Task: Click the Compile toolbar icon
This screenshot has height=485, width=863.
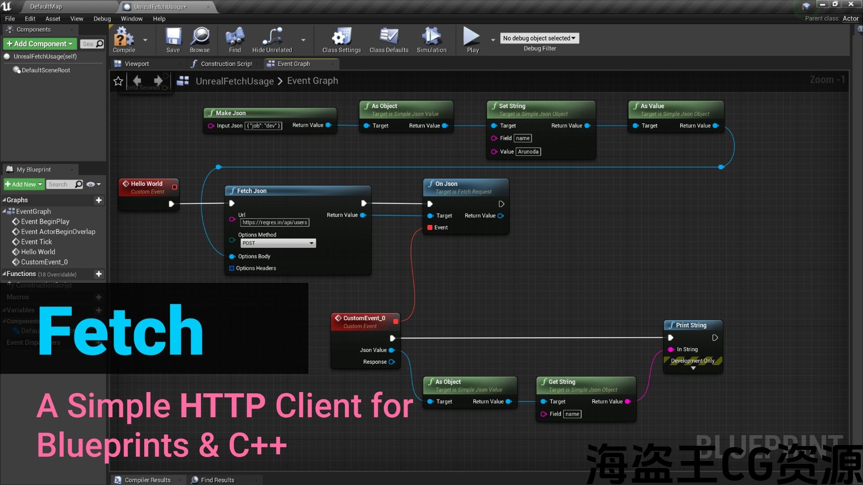Action: (x=124, y=37)
